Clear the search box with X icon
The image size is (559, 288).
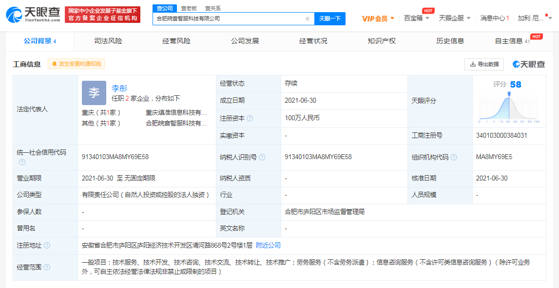[308, 19]
